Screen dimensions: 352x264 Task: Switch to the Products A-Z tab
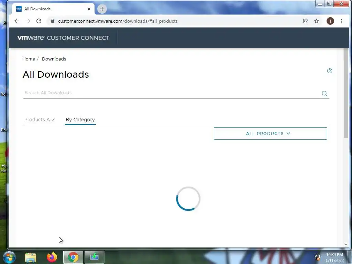pos(40,120)
